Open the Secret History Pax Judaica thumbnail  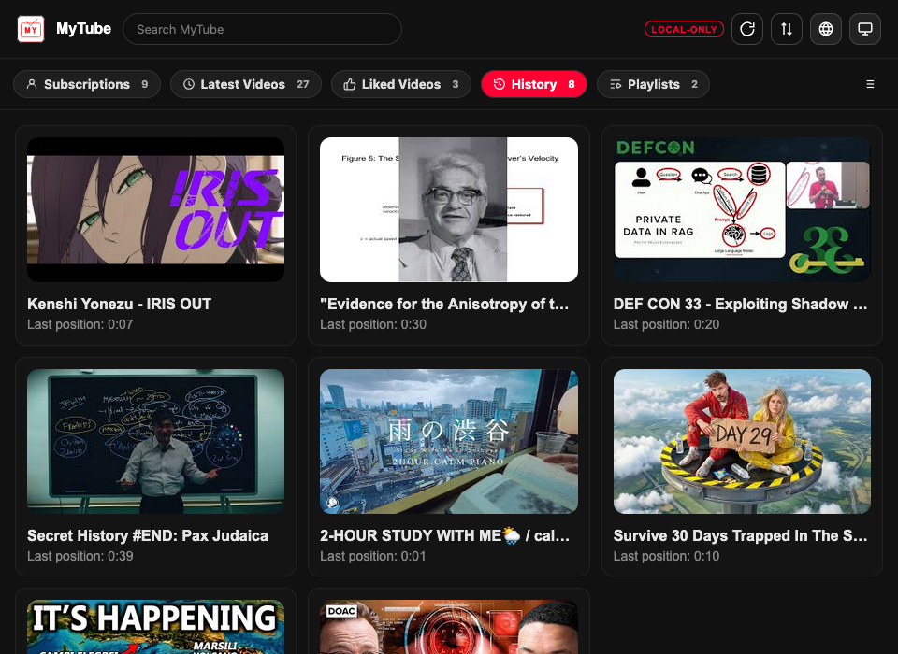tap(155, 441)
